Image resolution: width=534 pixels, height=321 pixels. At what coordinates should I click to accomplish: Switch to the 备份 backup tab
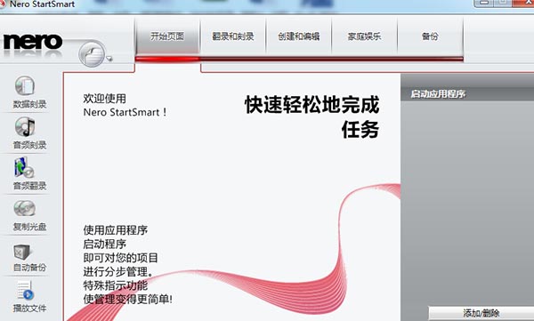point(430,36)
